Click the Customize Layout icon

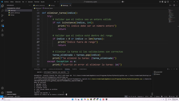(x=160, y=2)
